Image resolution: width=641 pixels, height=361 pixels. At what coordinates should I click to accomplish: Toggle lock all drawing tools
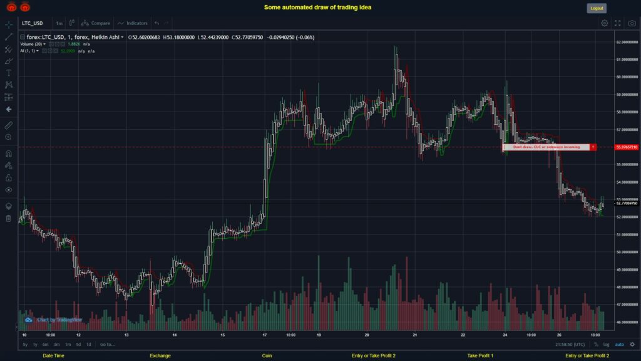click(x=9, y=178)
